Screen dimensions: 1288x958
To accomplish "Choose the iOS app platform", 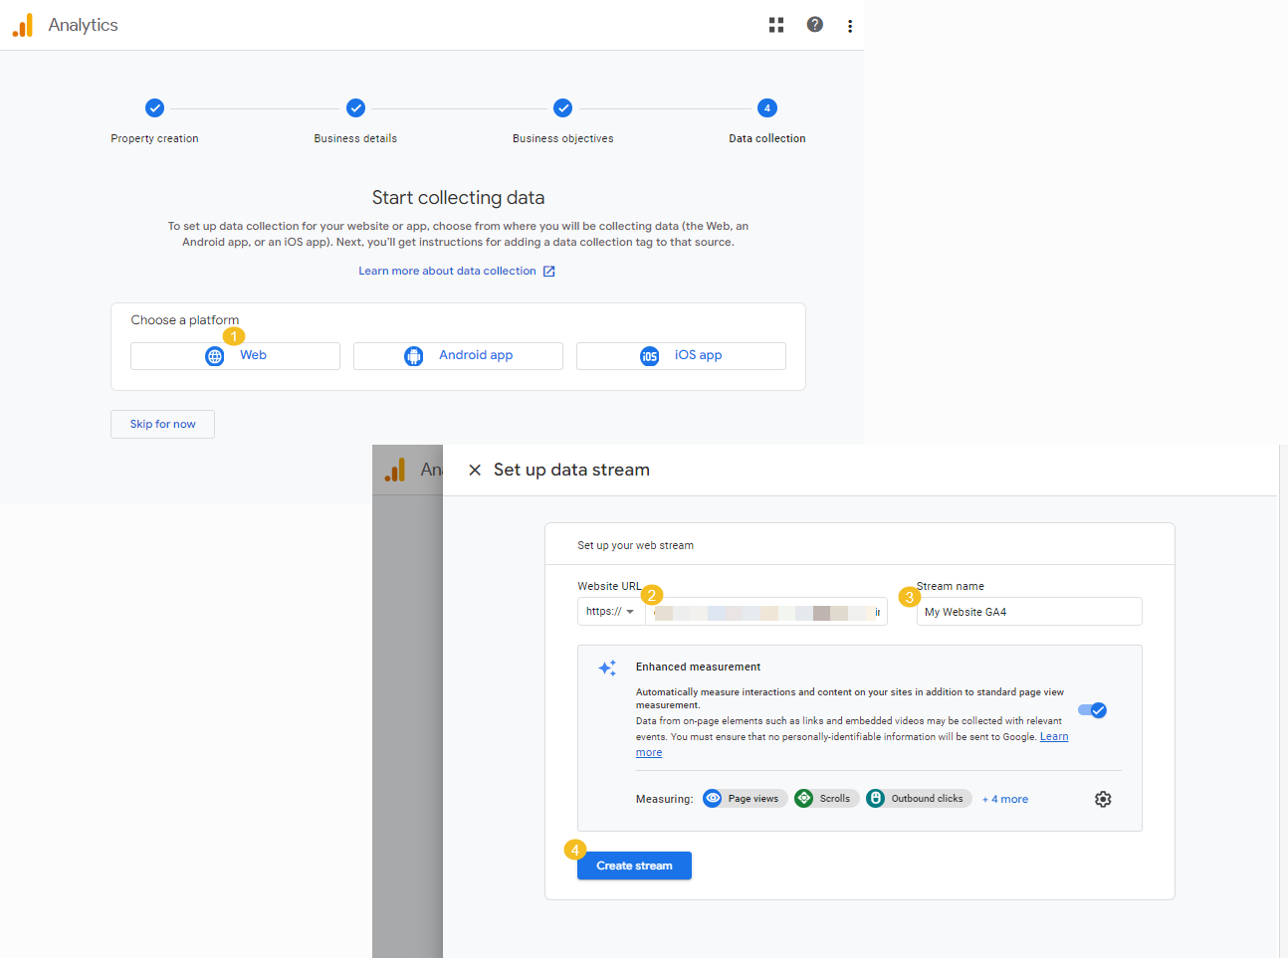I will click(681, 356).
